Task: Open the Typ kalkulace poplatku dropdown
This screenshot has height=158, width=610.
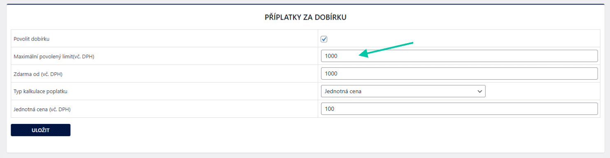Action: coord(403,91)
